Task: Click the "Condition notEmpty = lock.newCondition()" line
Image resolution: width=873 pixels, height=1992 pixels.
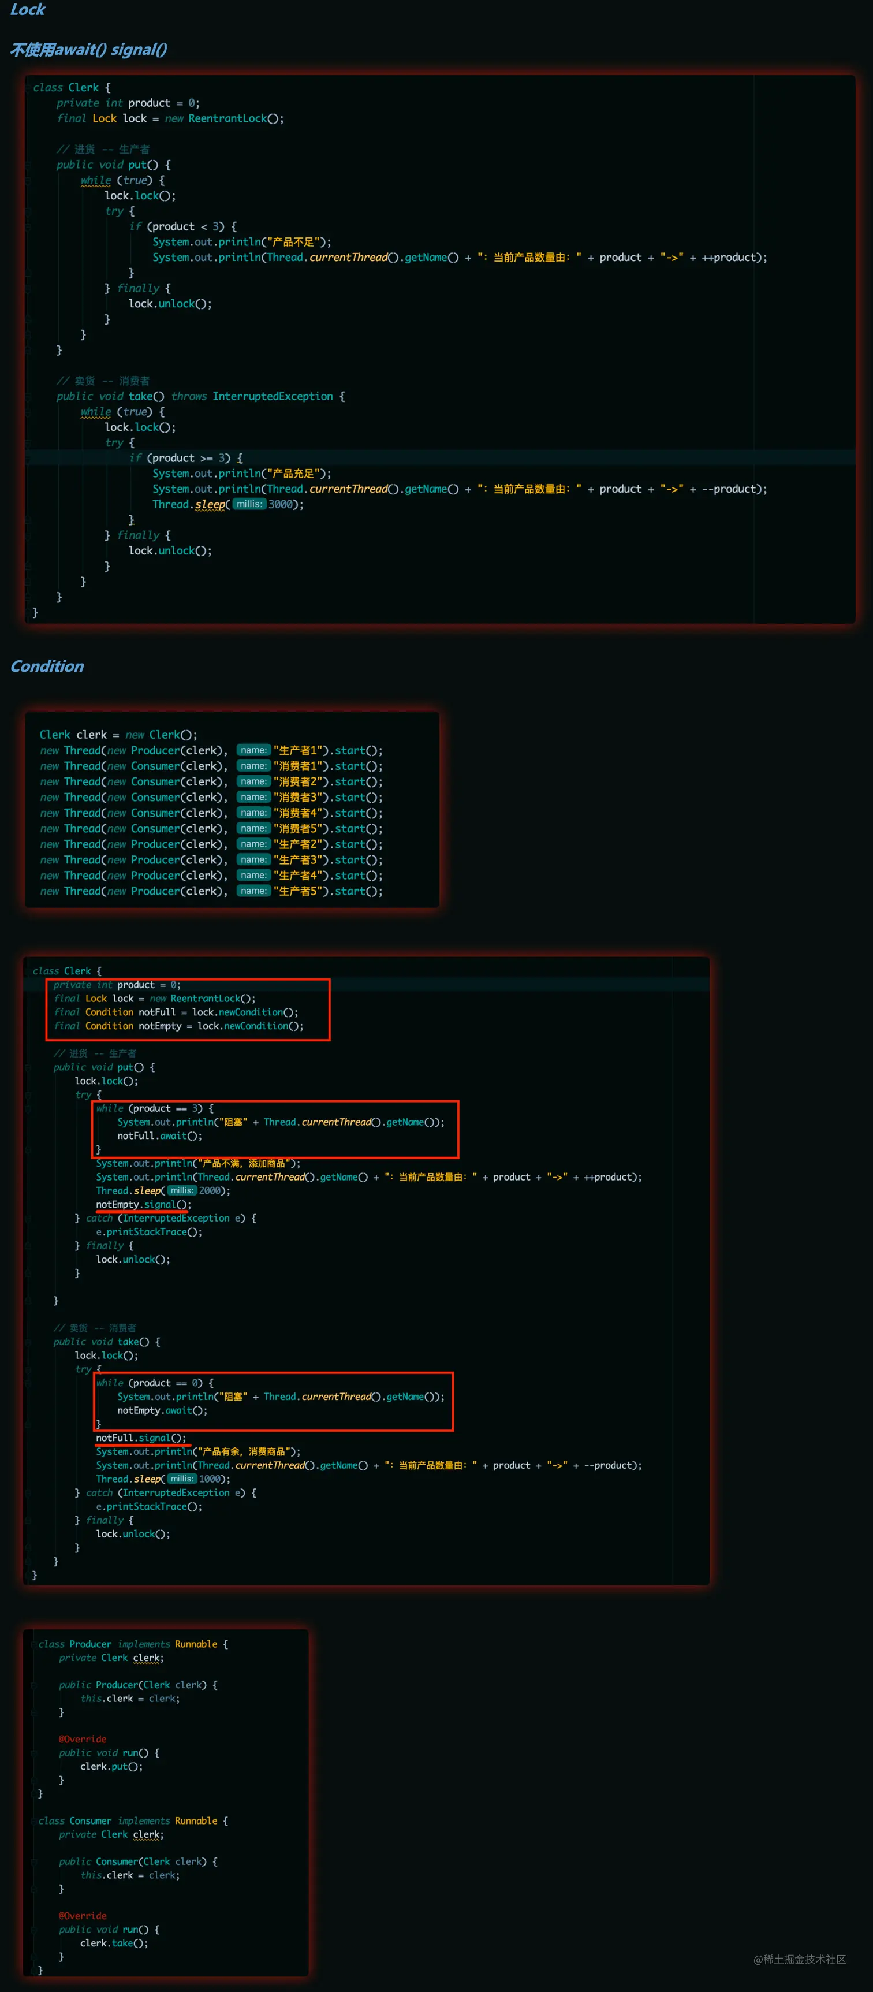Action: coord(178,1026)
